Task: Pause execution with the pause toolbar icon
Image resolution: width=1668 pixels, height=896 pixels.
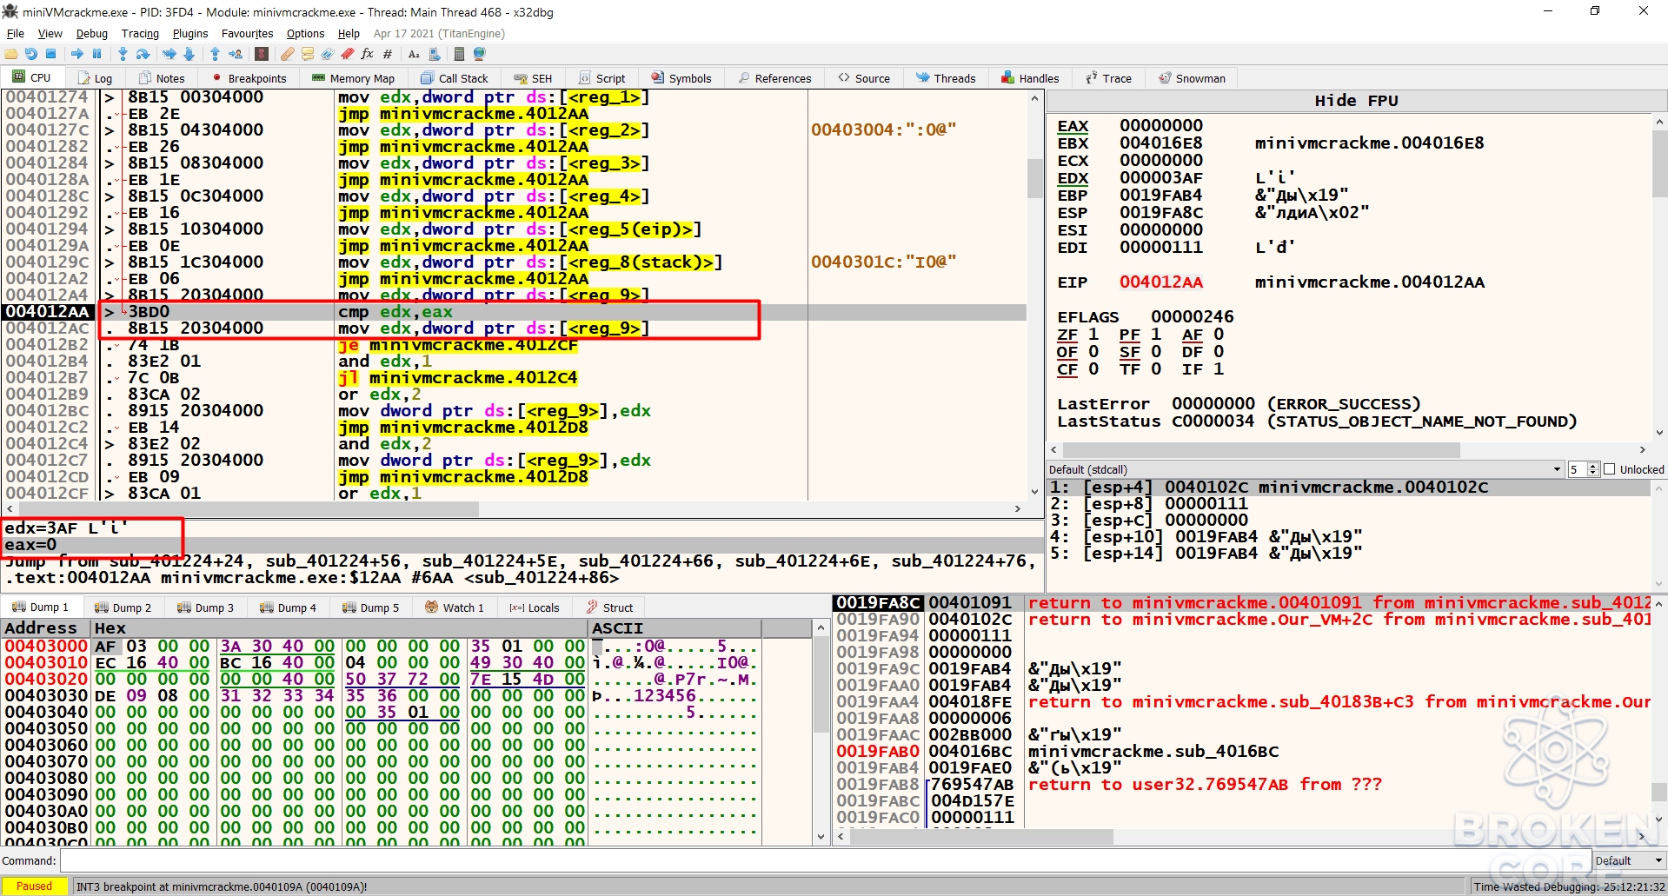Action: click(x=96, y=54)
